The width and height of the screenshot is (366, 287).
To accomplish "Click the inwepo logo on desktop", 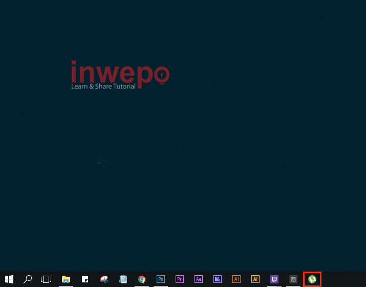I will [x=120, y=72].
